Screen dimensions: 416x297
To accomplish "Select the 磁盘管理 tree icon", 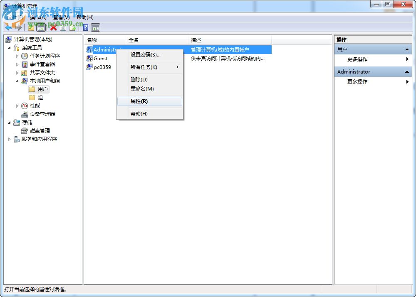I will click(24, 130).
